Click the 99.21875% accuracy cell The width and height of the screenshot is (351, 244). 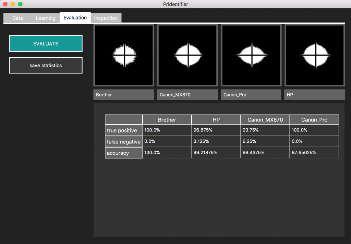pos(216,153)
